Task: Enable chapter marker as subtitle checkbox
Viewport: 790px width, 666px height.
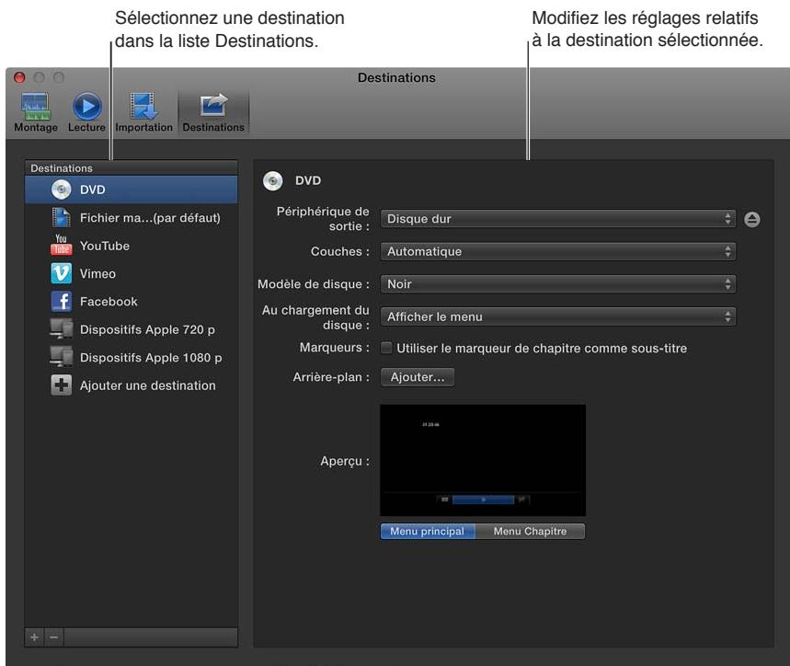Action: tap(386, 348)
